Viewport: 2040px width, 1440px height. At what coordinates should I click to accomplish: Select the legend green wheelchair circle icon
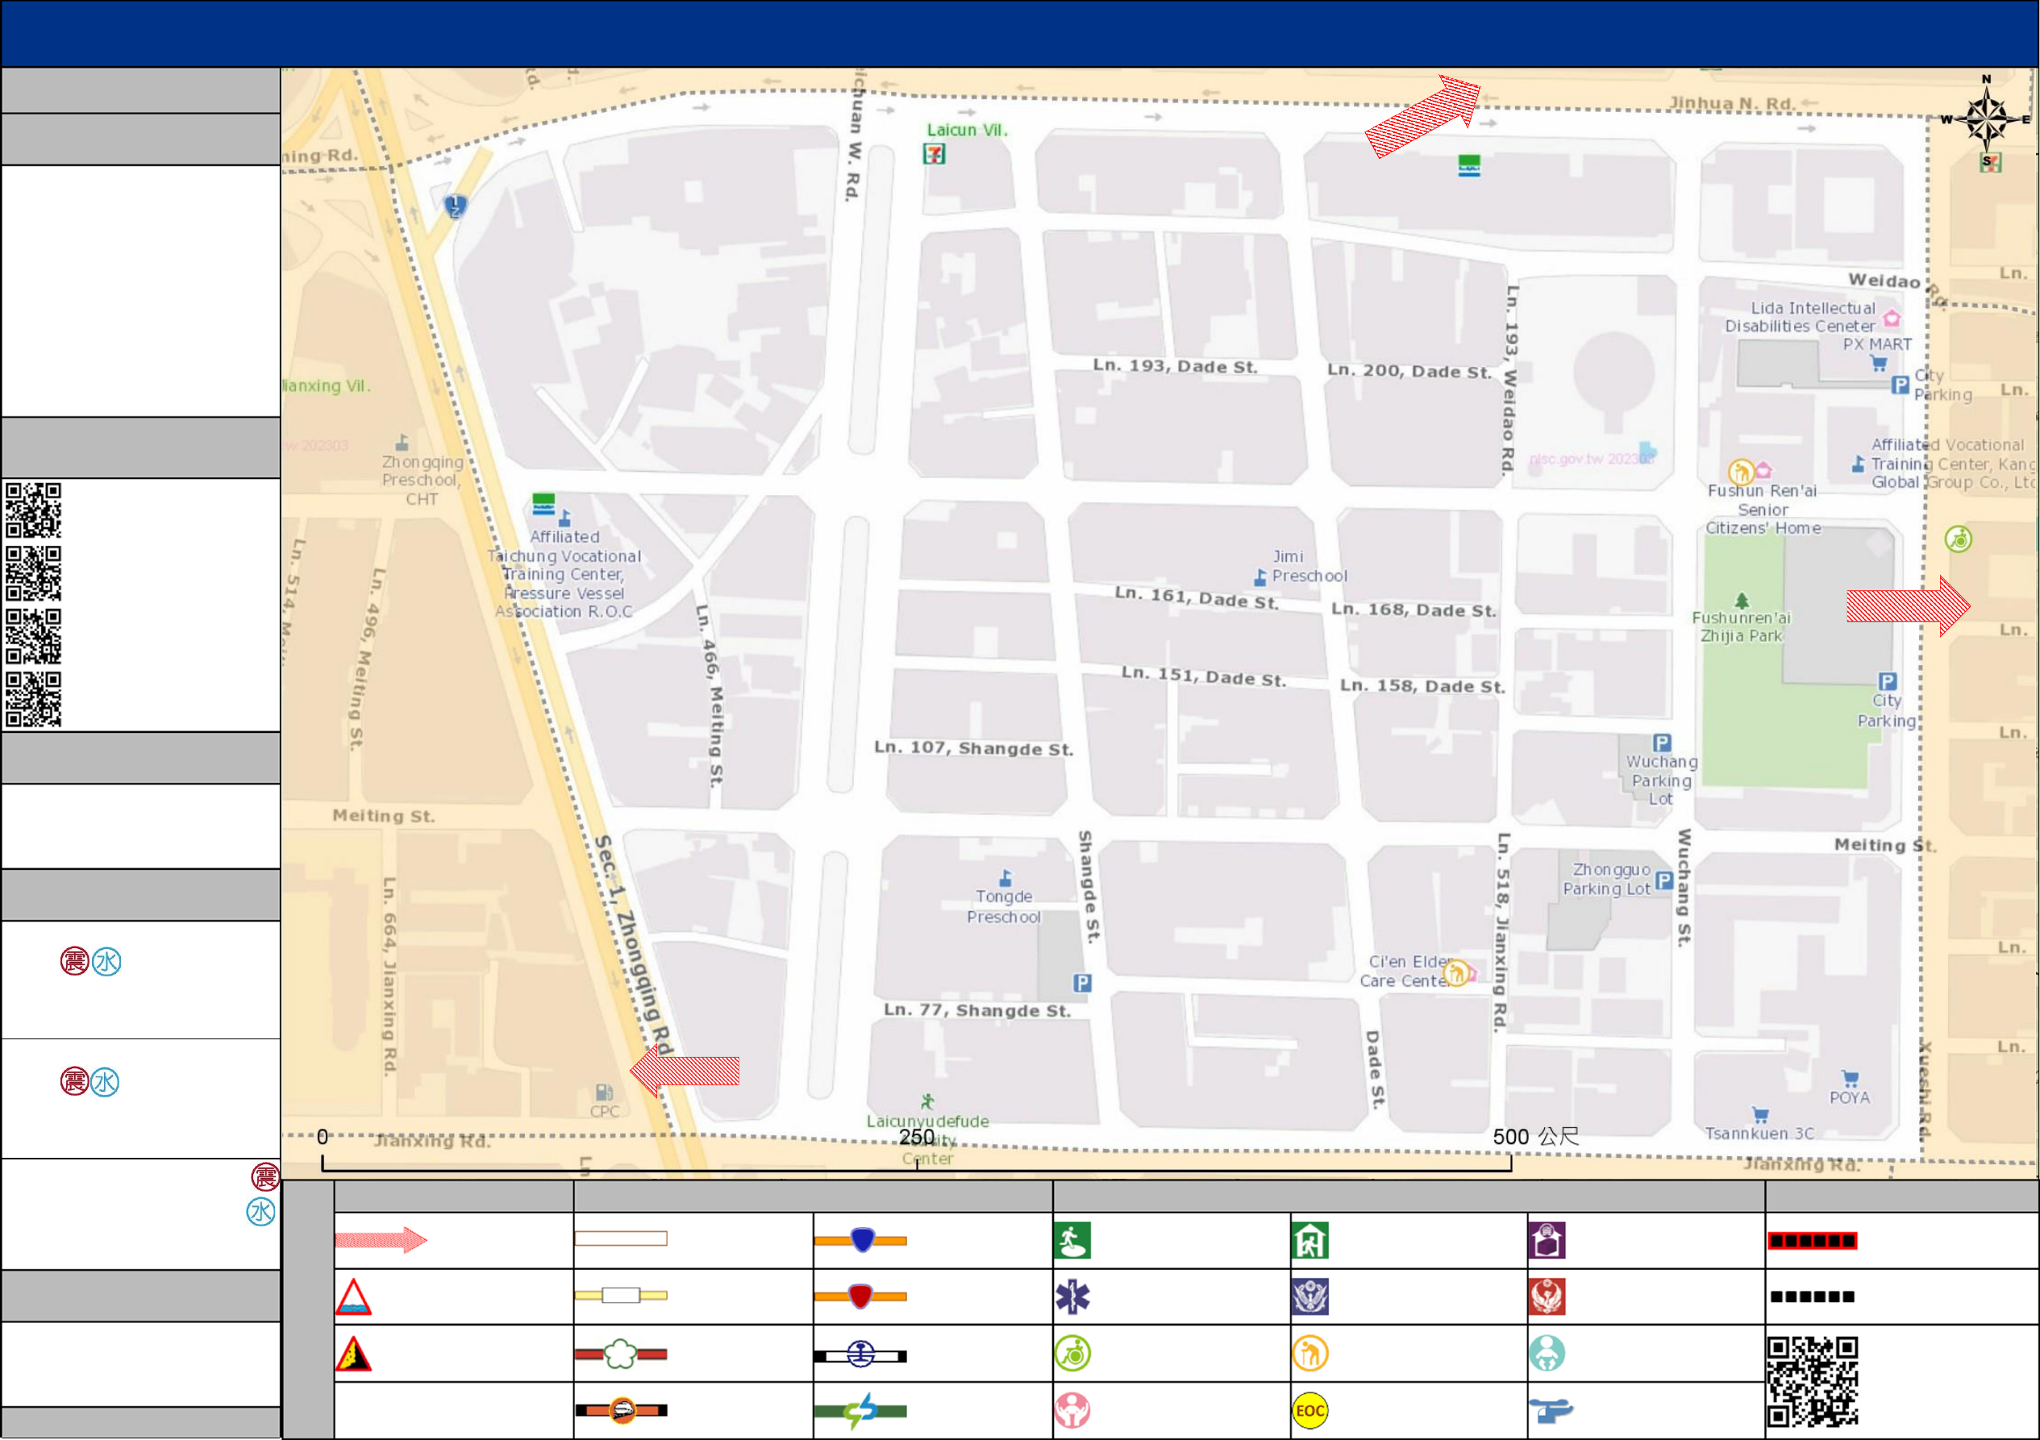click(x=1072, y=1354)
